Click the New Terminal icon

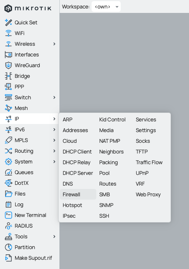tap(8, 215)
